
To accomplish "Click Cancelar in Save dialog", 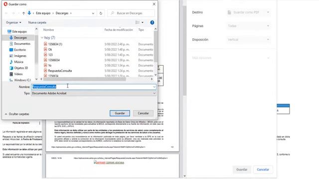I will pyautogui.click(x=143, y=113).
